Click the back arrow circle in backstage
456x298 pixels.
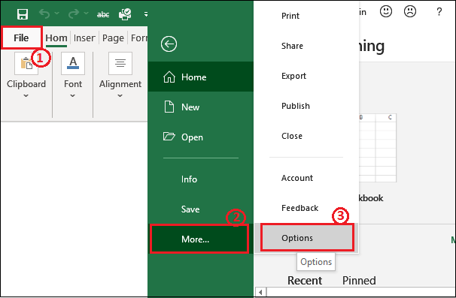(x=169, y=44)
